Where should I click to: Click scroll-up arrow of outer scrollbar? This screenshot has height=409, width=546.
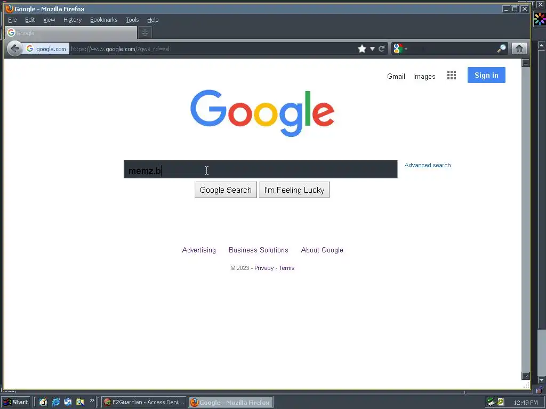541,45
